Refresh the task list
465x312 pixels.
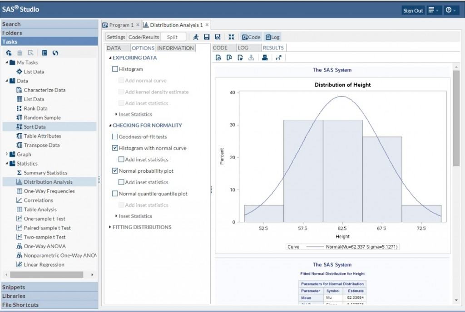click(x=55, y=53)
